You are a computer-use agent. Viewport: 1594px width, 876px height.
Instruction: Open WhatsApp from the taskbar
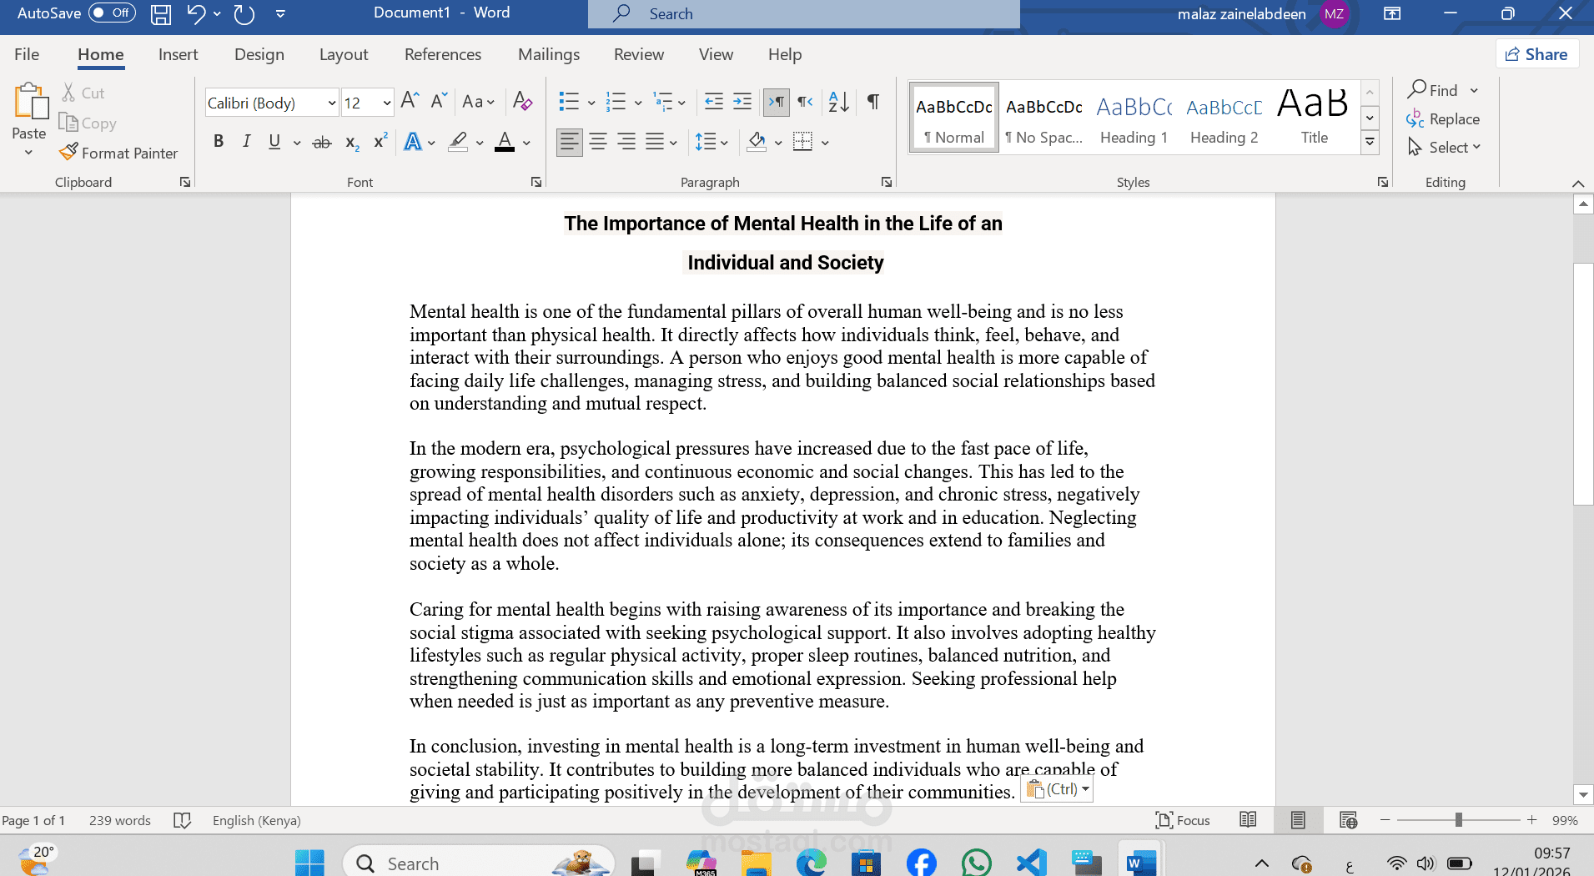tap(977, 863)
